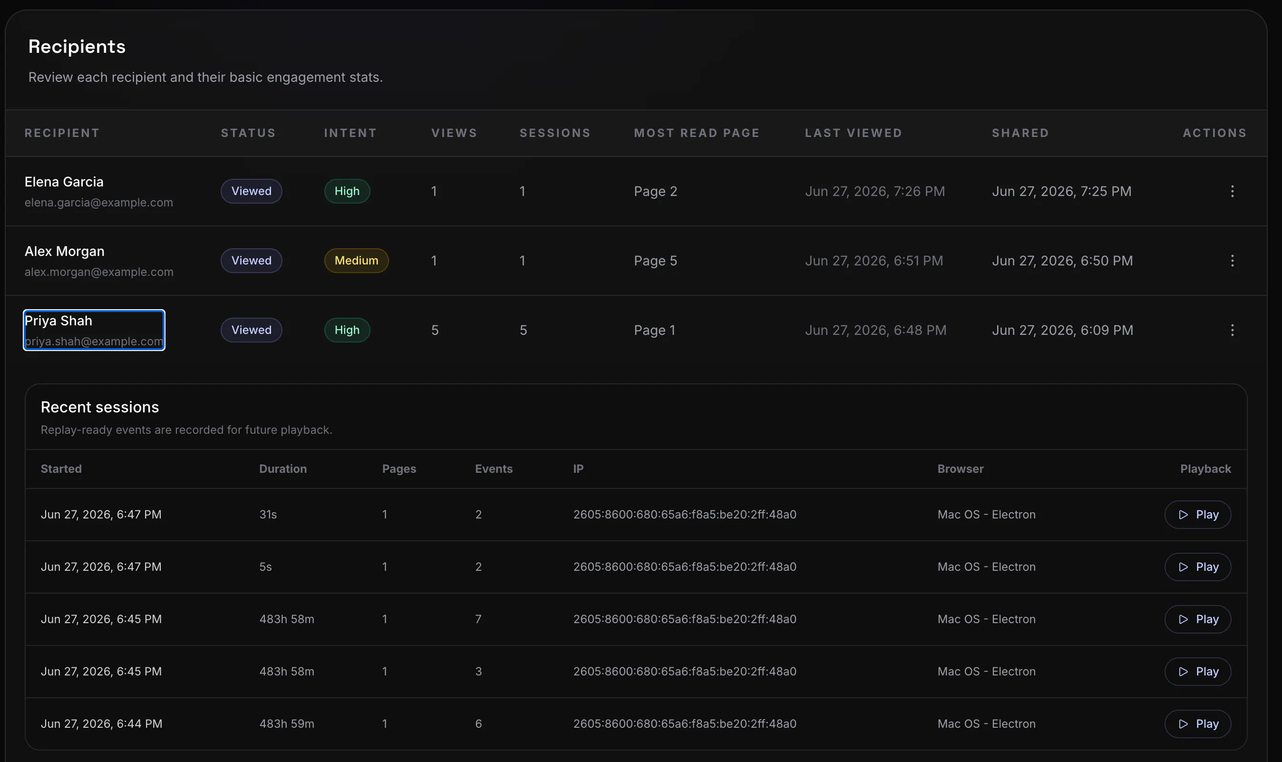The width and height of the screenshot is (1282, 762).
Task: Play the 483h 59m session recording
Action: pos(1197,724)
